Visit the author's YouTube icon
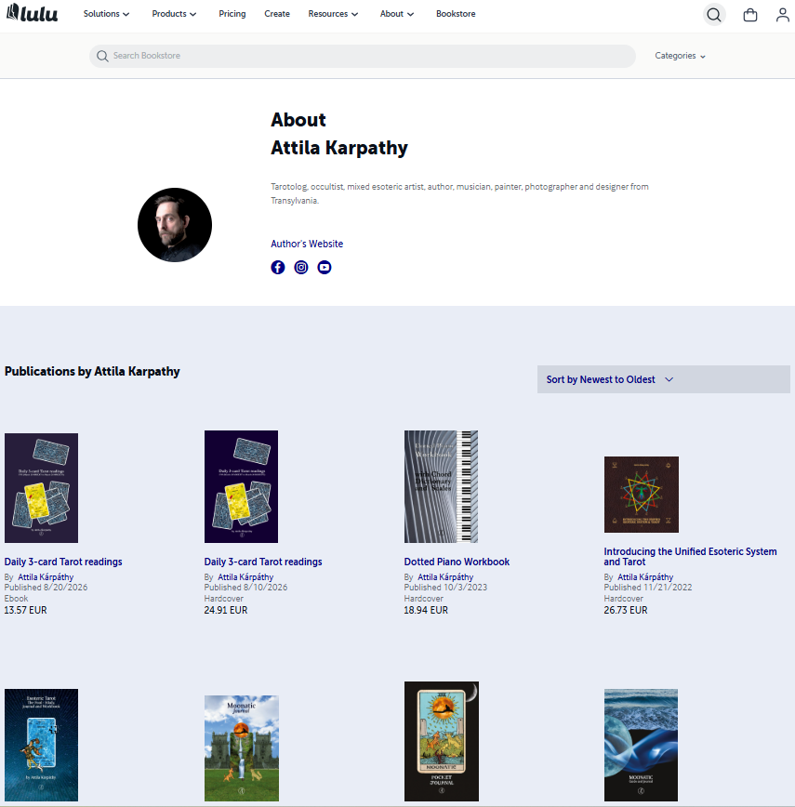 [x=325, y=268]
